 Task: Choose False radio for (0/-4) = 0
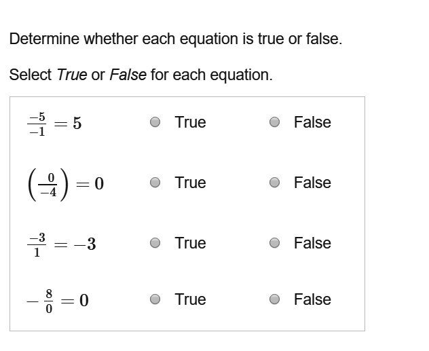click(x=274, y=183)
